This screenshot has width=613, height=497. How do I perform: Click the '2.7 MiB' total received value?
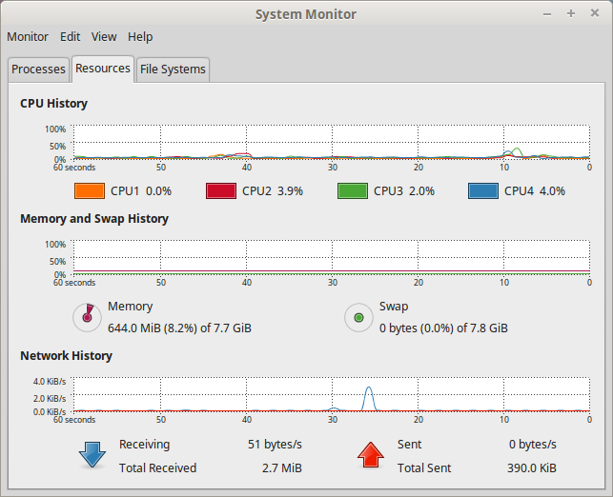(282, 468)
